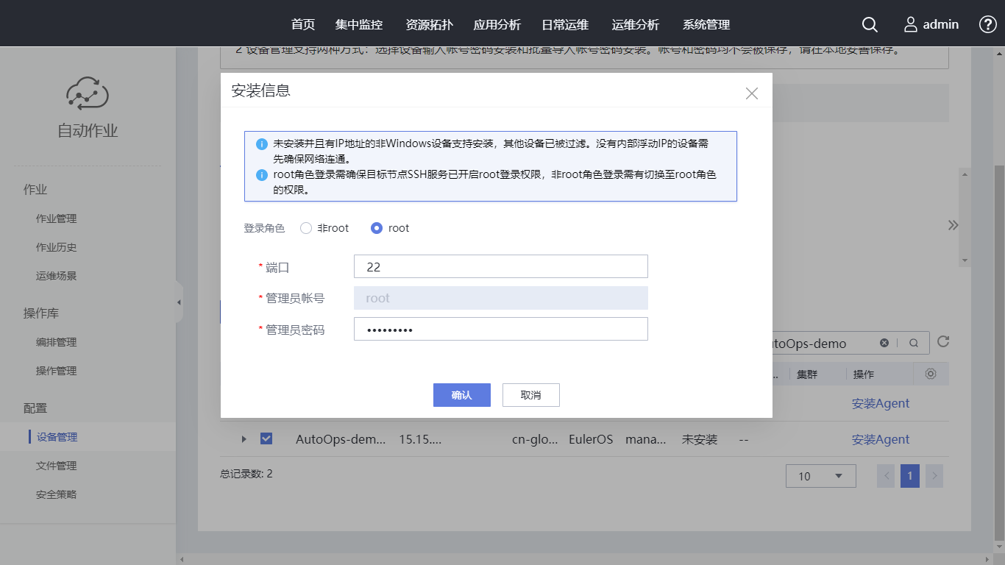The image size is (1005, 565).
Task: Click the admin user profile icon
Action: point(911,24)
